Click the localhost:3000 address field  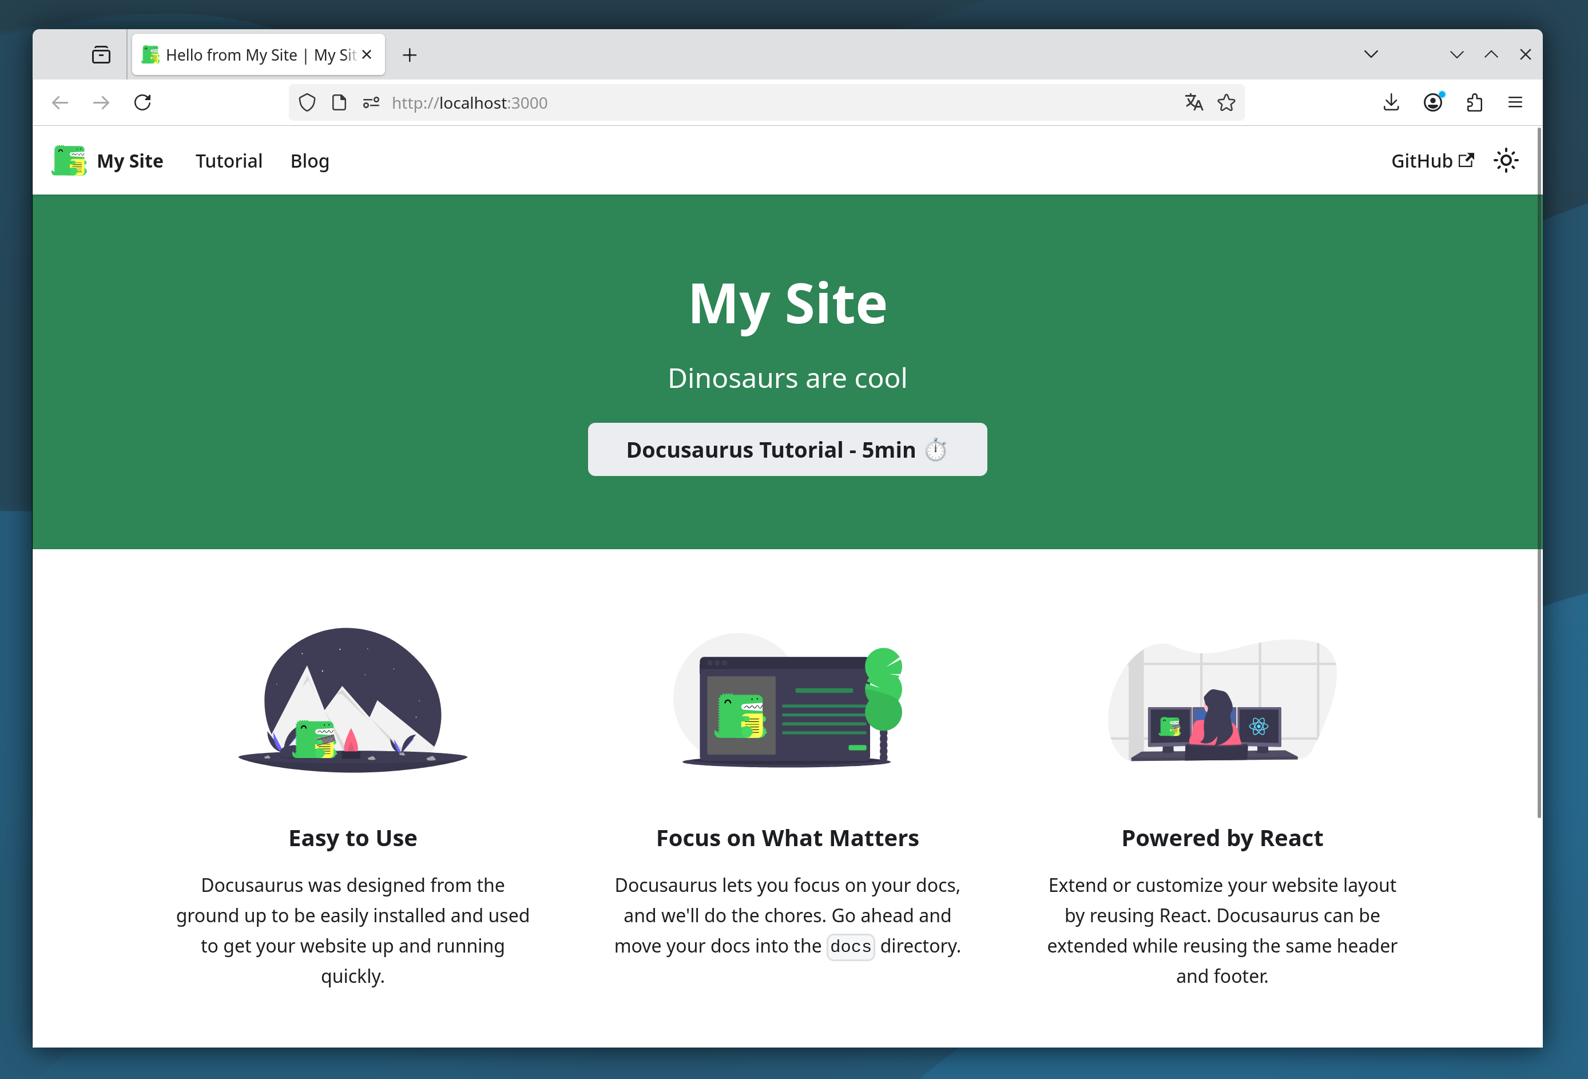752,102
